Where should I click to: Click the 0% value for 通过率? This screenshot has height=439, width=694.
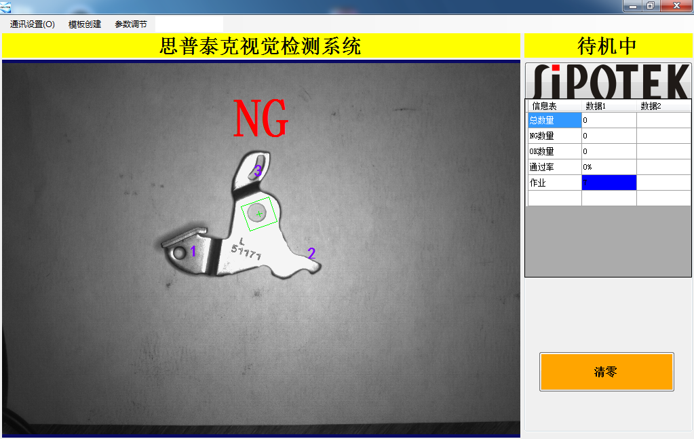(x=609, y=167)
